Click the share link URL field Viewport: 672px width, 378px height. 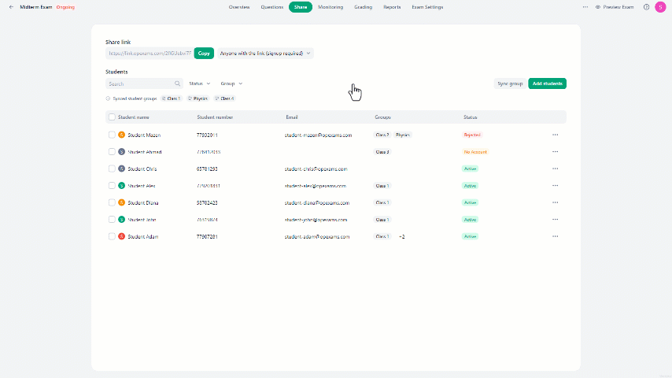[x=150, y=54]
